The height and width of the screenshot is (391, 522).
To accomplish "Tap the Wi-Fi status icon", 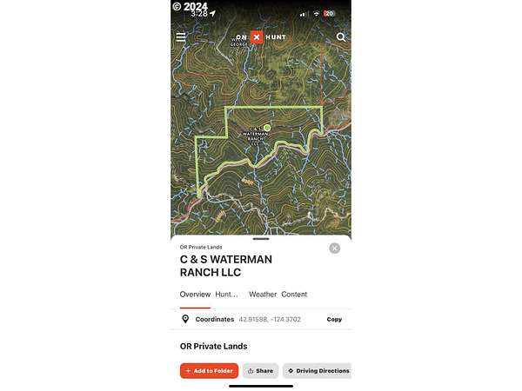I will [x=317, y=14].
